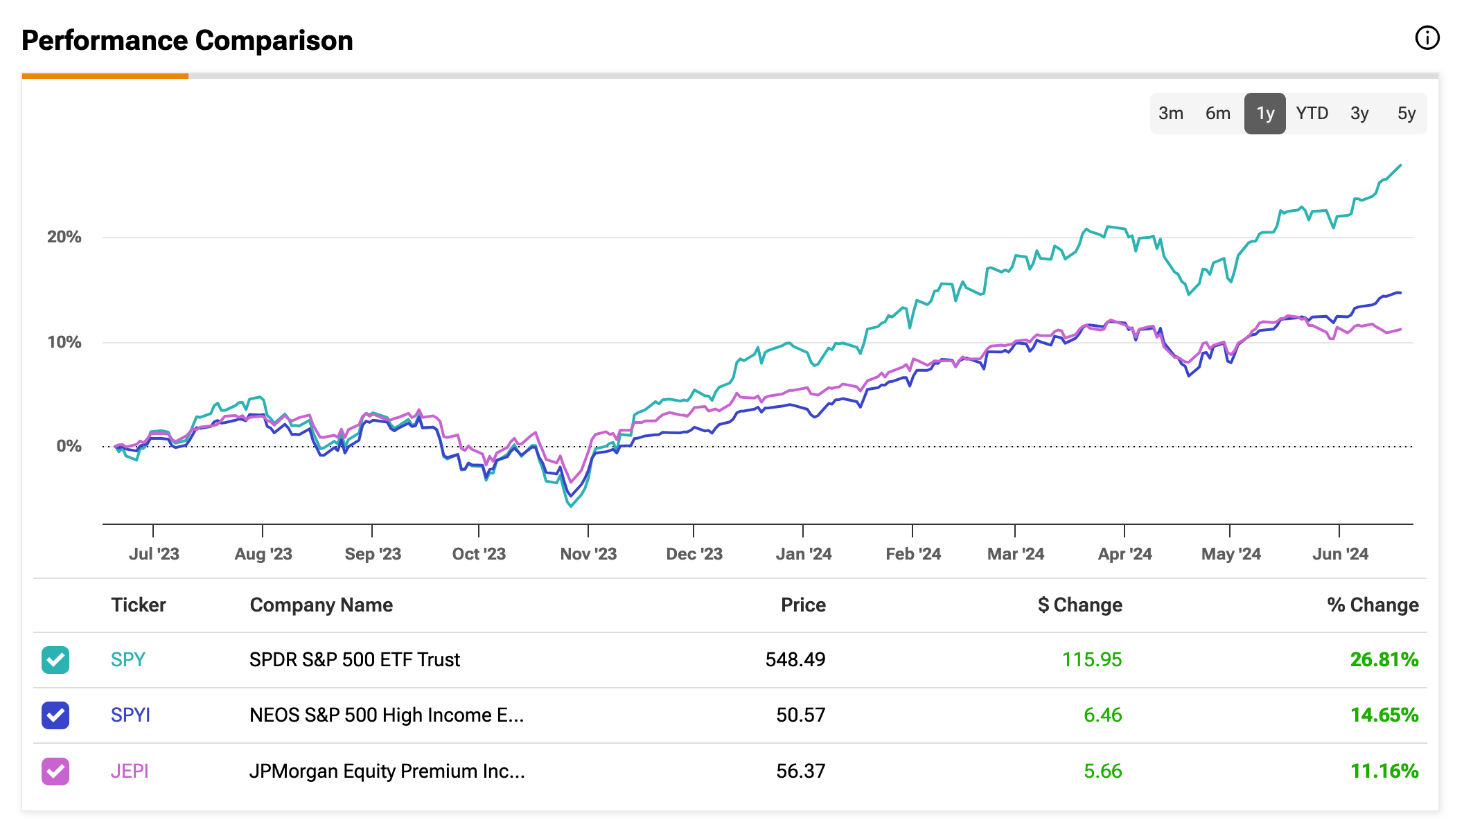This screenshot has height=838, width=1473.
Task: Click the 50.57 price value
Action: point(801,715)
